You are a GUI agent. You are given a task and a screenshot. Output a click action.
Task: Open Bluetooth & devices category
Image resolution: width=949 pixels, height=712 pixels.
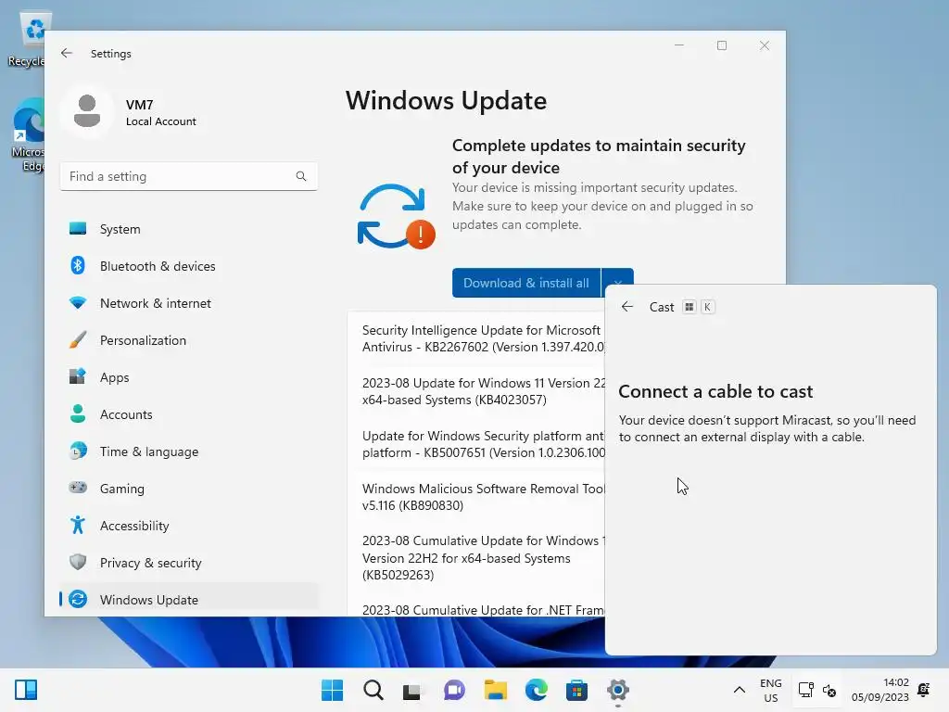pyautogui.click(x=188, y=266)
